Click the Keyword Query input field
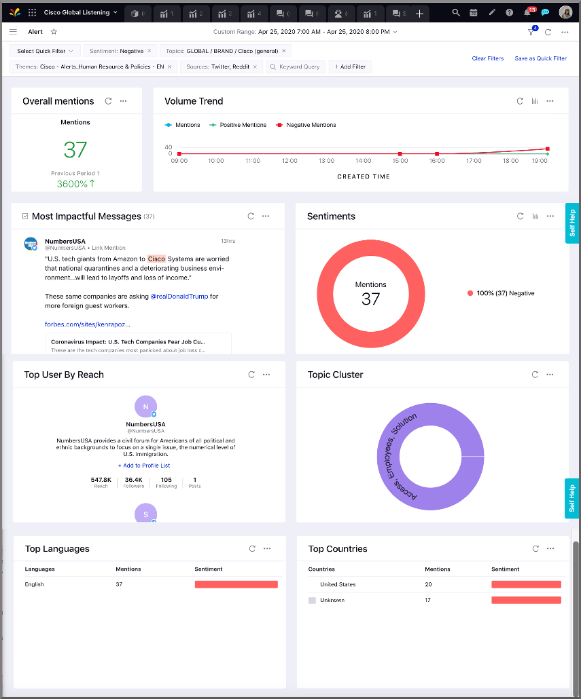Screen dimensions: 581x699 click(x=296, y=67)
